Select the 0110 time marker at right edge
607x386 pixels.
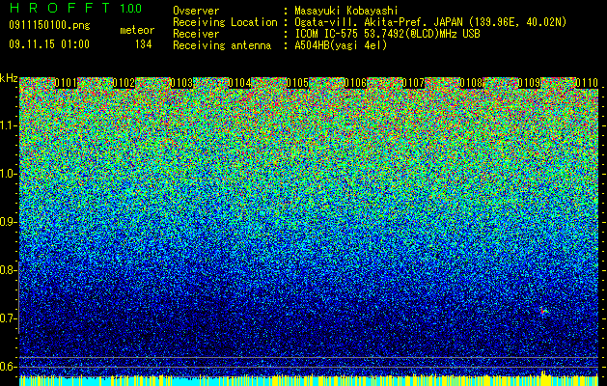coord(587,83)
